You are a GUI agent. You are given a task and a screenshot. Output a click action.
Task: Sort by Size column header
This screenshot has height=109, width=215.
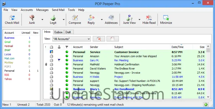(x=199, y=47)
